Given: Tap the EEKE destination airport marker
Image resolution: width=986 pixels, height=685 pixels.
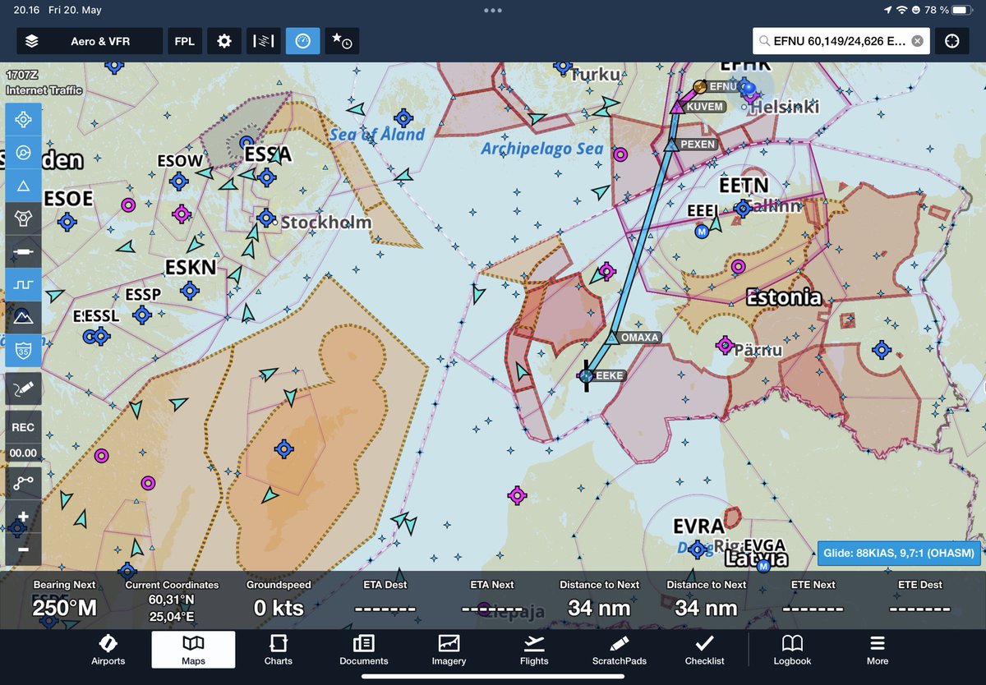Looking at the screenshot, I should tap(586, 375).
